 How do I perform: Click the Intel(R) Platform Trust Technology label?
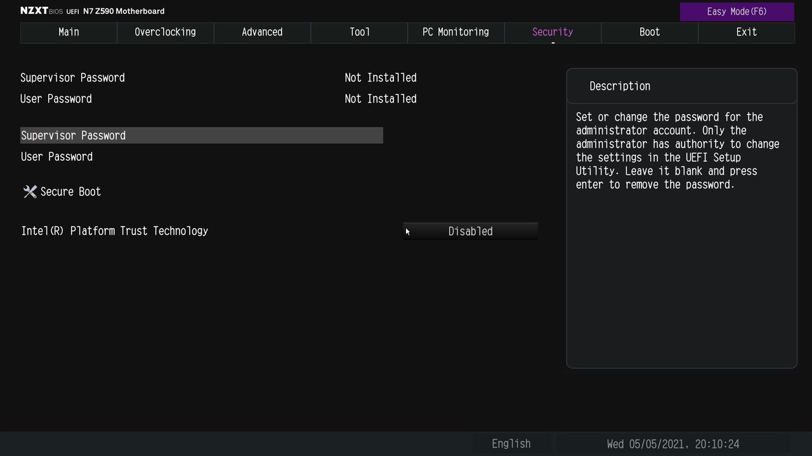[115, 231]
